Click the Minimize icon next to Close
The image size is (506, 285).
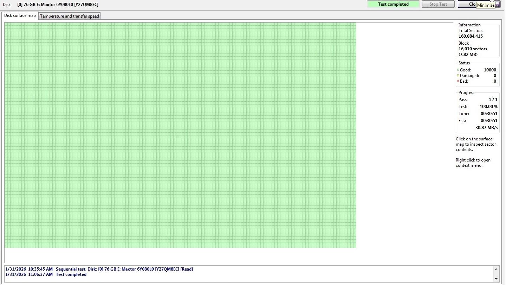click(x=498, y=4)
